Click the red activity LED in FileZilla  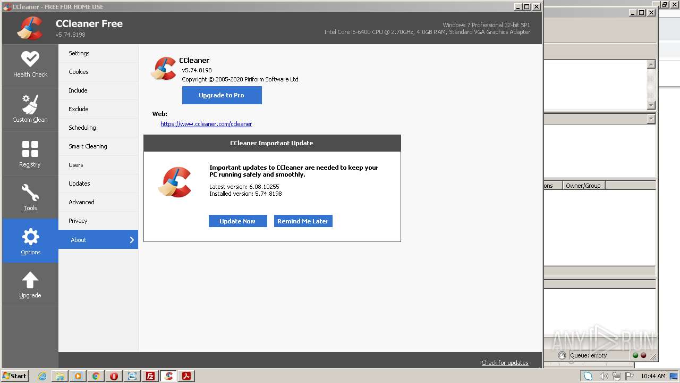point(643,355)
